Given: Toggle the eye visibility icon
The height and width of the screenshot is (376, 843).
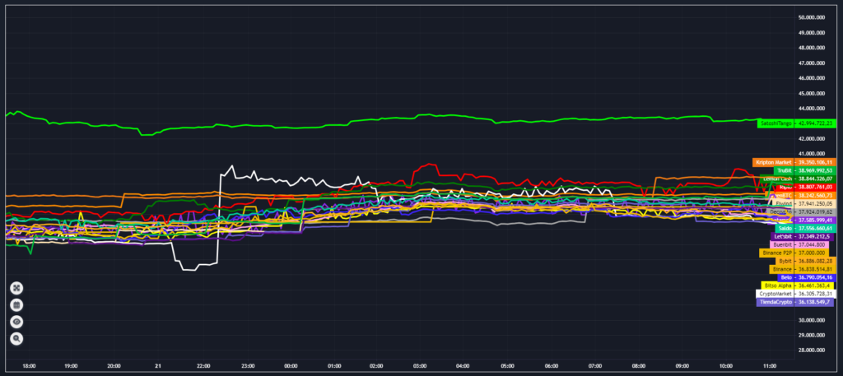Looking at the screenshot, I should pos(16,322).
